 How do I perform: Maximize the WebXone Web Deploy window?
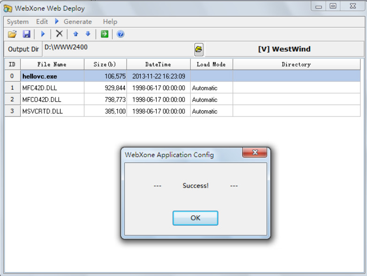(333, 6)
